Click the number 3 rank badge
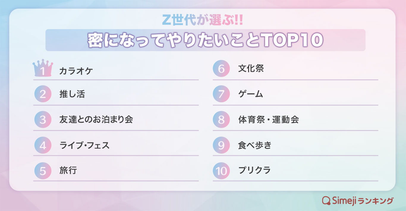Viewport: 406px width, 211px height. click(43, 120)
